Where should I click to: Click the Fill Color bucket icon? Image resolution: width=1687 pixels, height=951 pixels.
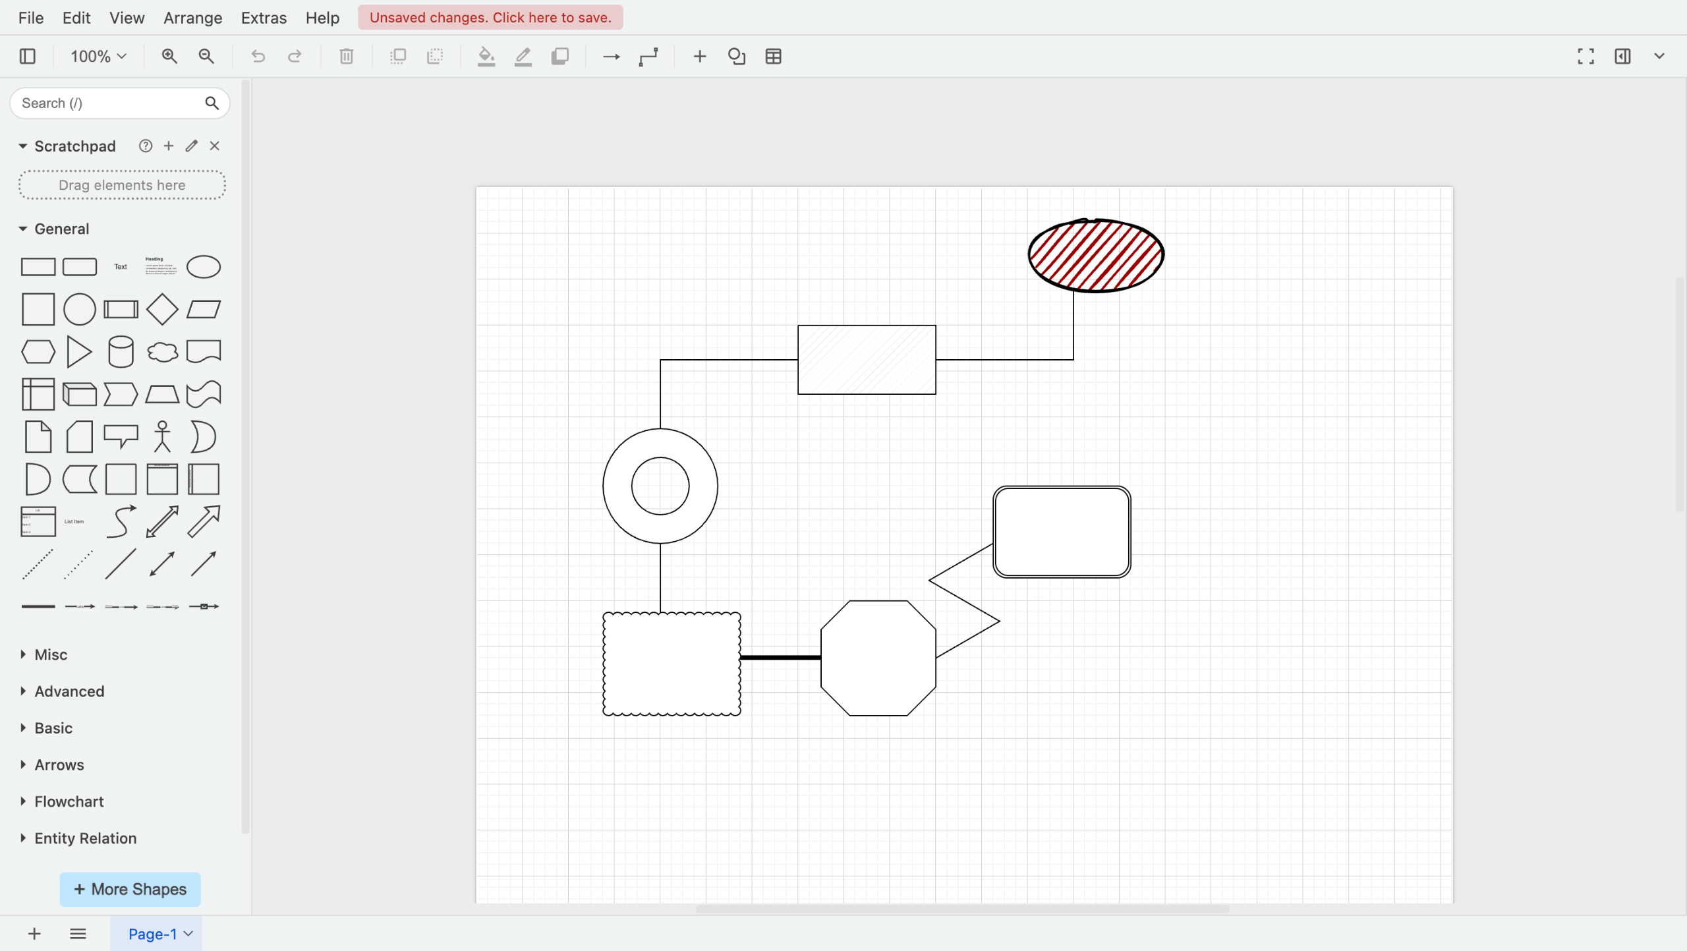pos(486,57)
